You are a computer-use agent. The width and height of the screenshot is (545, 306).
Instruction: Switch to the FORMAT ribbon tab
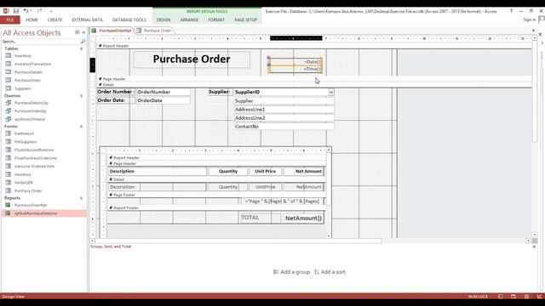[216, 20]
